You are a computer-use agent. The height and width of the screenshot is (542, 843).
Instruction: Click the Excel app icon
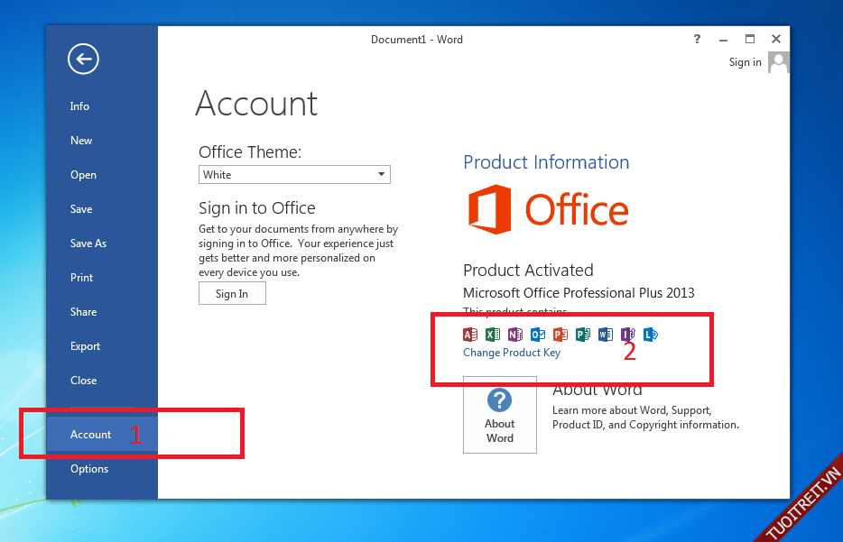[x=492, y=335]
